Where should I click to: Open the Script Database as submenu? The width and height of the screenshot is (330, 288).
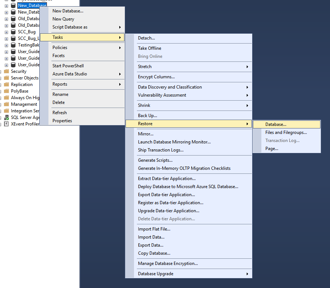69,27
